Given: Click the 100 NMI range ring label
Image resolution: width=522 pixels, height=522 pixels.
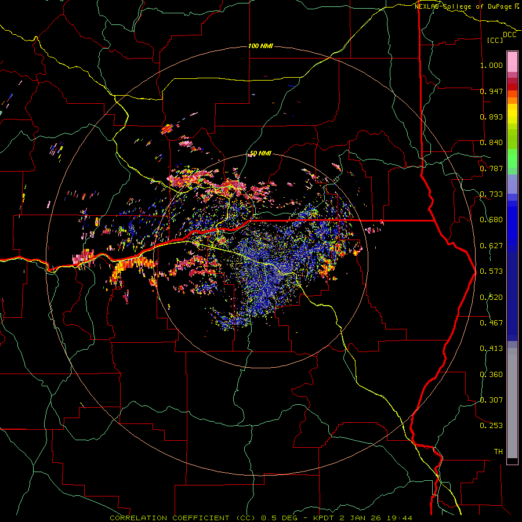Looking at the screenshot, I should 260,46.
